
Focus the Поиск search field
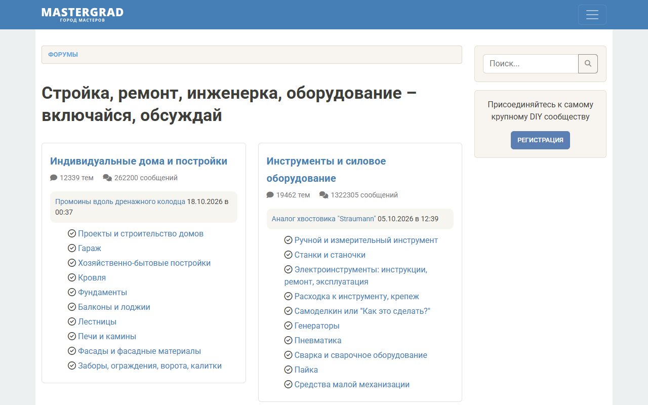coord(531,64)
